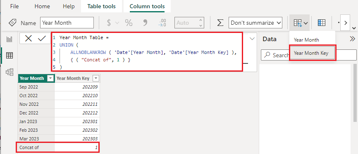Open the Year Month Key filter dropdown
The height and width of the screenshot is (154, 358).
coord(96,79)
